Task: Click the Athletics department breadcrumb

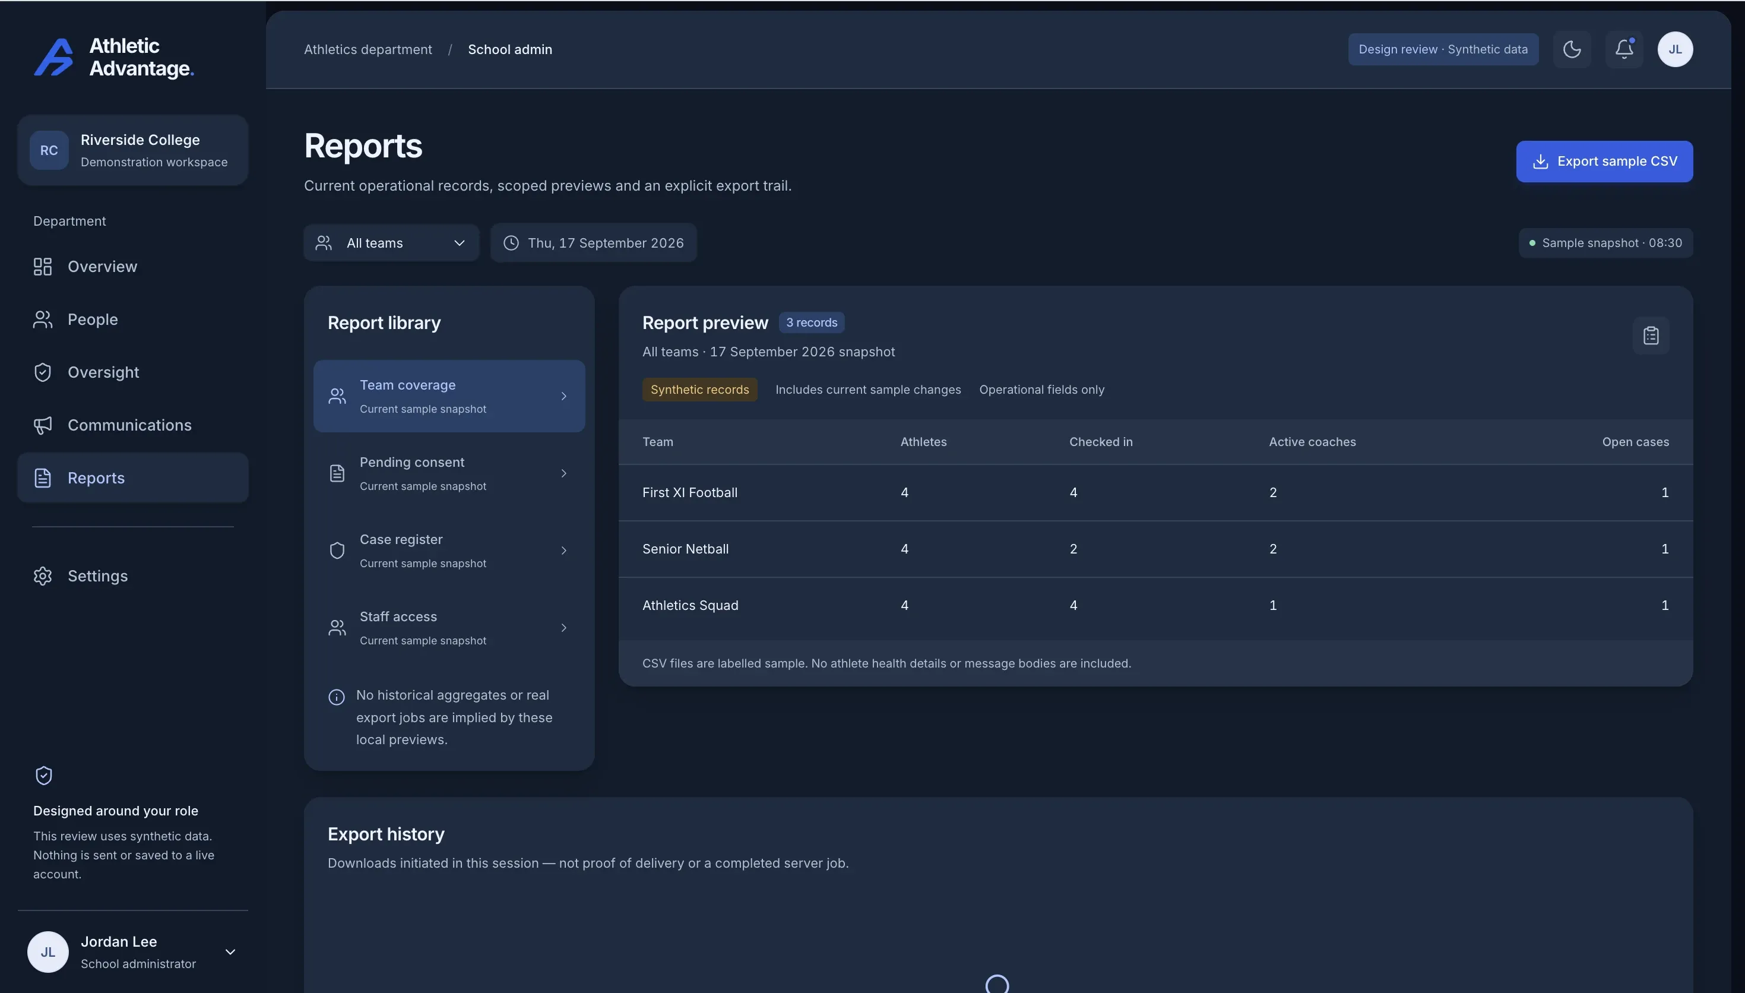Action: [x=368, y=49]
